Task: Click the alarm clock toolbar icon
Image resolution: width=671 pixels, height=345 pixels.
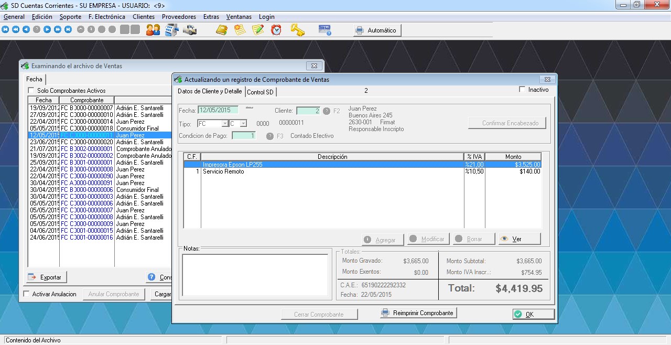Action: click(x=276, y=30)
